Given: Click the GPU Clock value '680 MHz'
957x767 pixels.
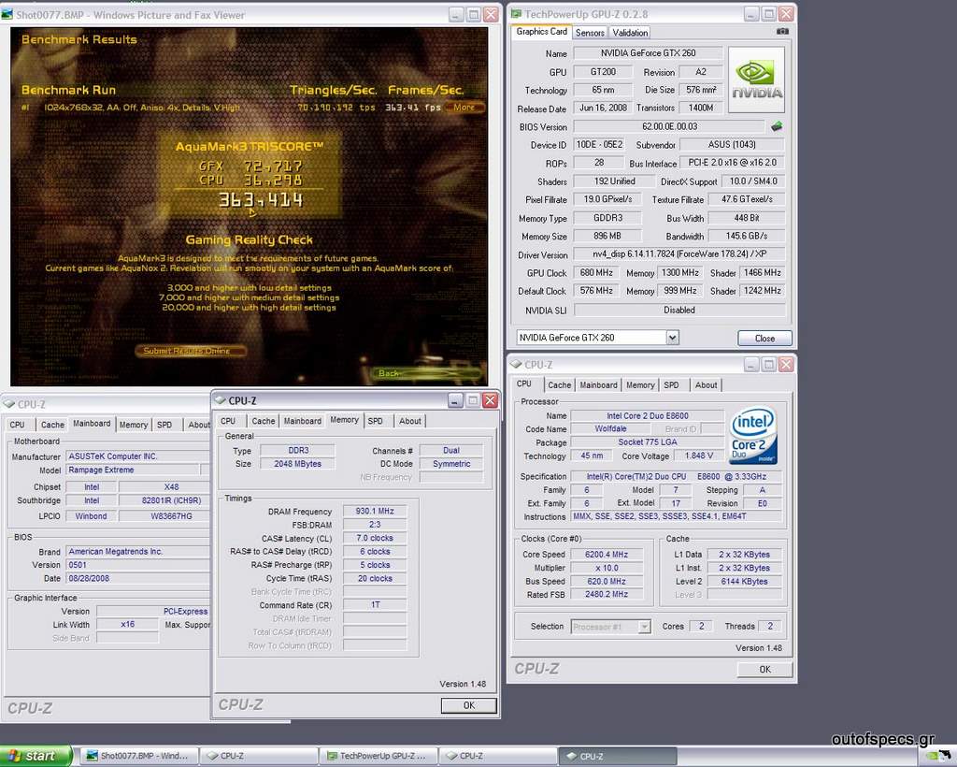Looking at the screenshot, I should (596, 273).
